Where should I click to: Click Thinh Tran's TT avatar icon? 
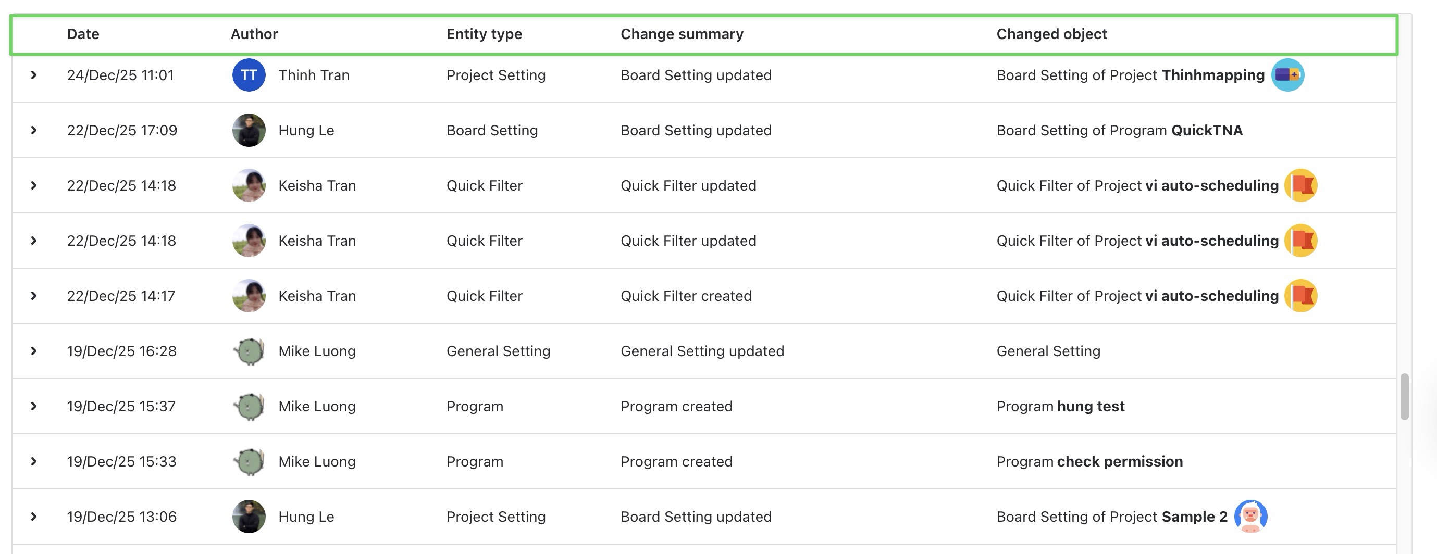tap(249, 74)
